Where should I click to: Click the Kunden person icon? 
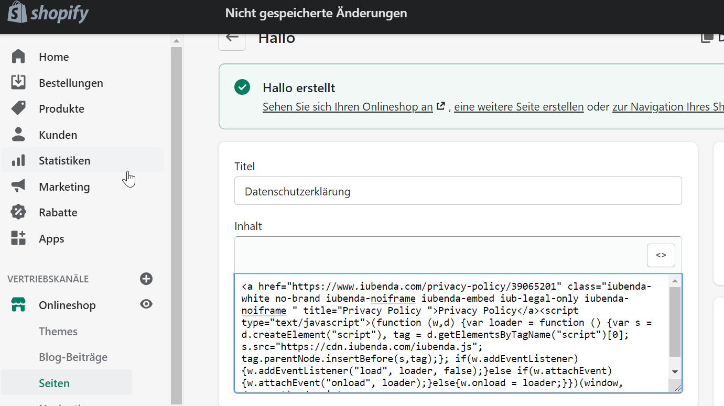[x=18, y=135]
